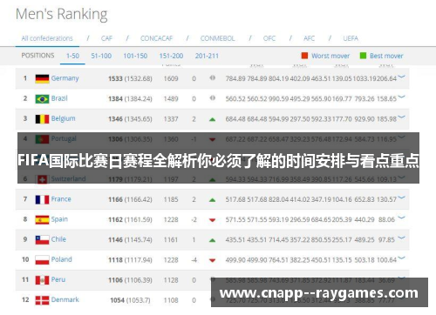Click Spain's red down arrow indicator
The image size is (436, 315).
point(213,220)
